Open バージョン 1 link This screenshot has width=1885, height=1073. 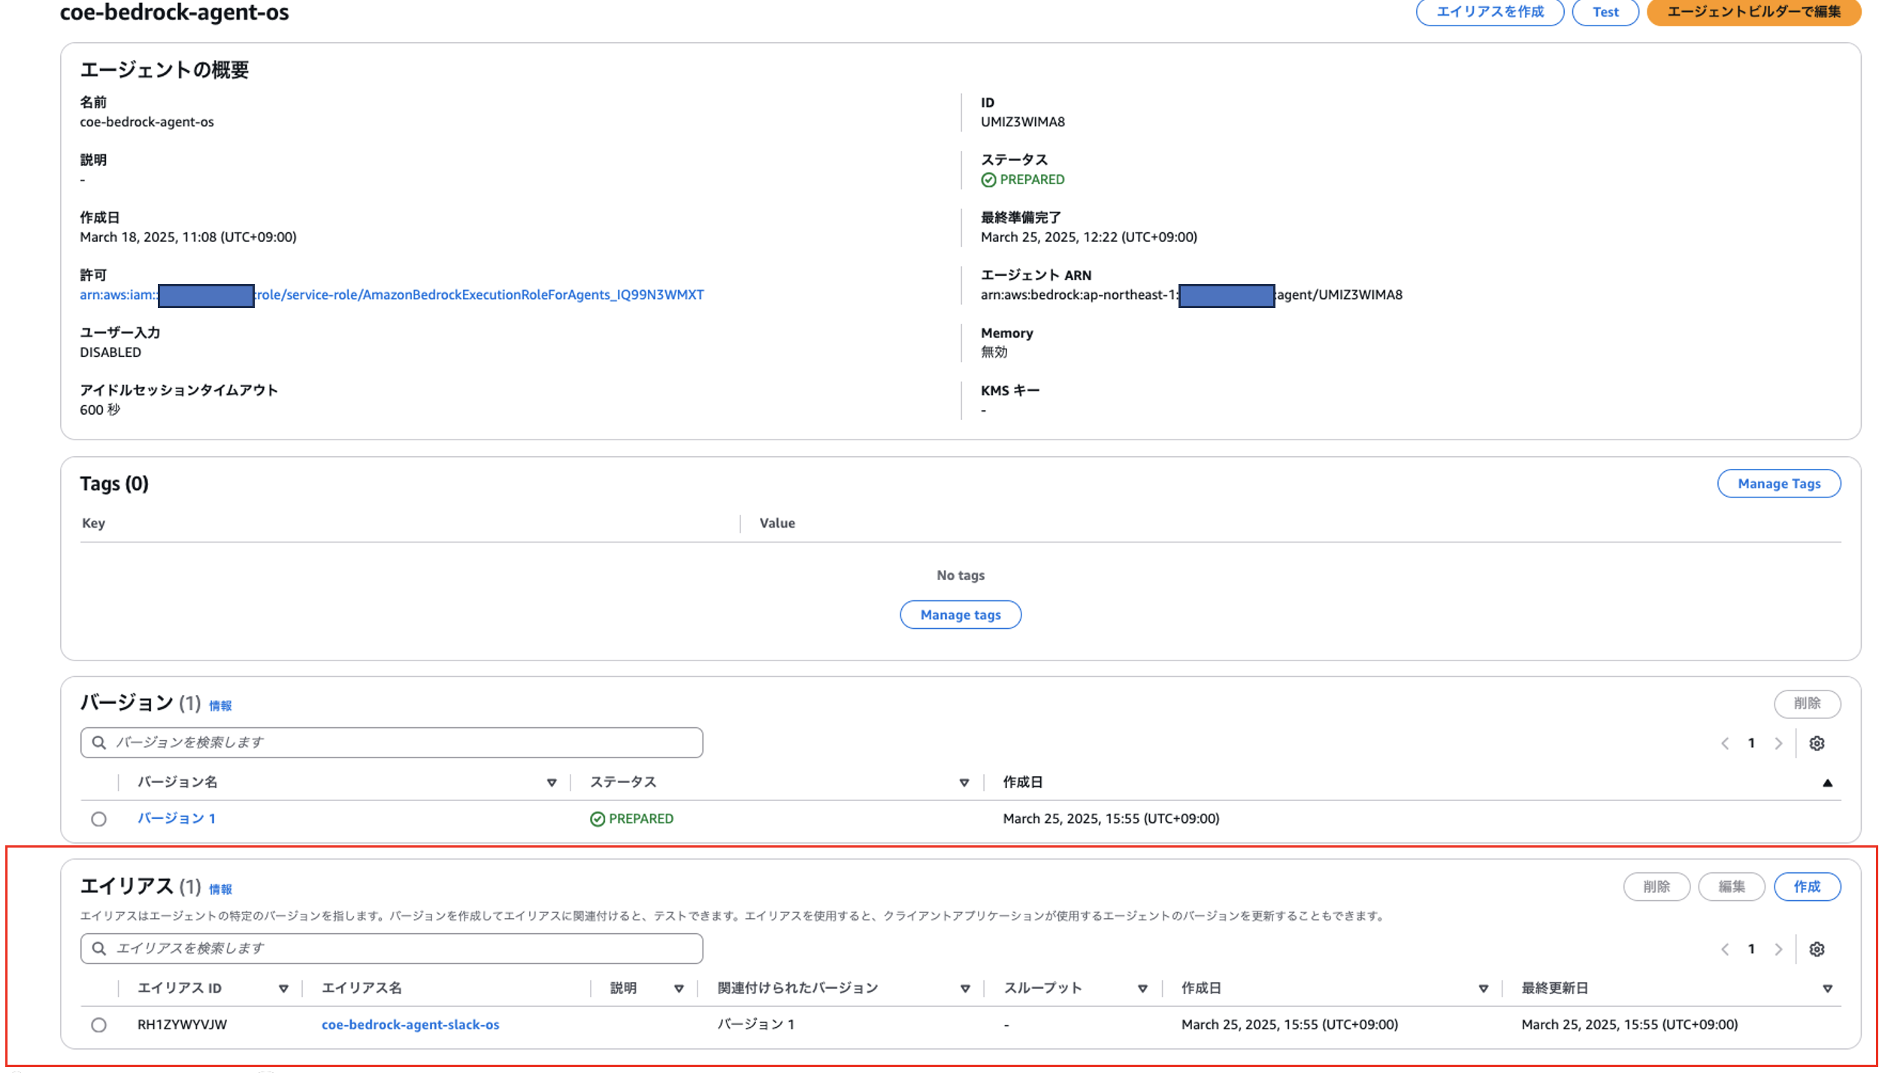tap(177, 819)
